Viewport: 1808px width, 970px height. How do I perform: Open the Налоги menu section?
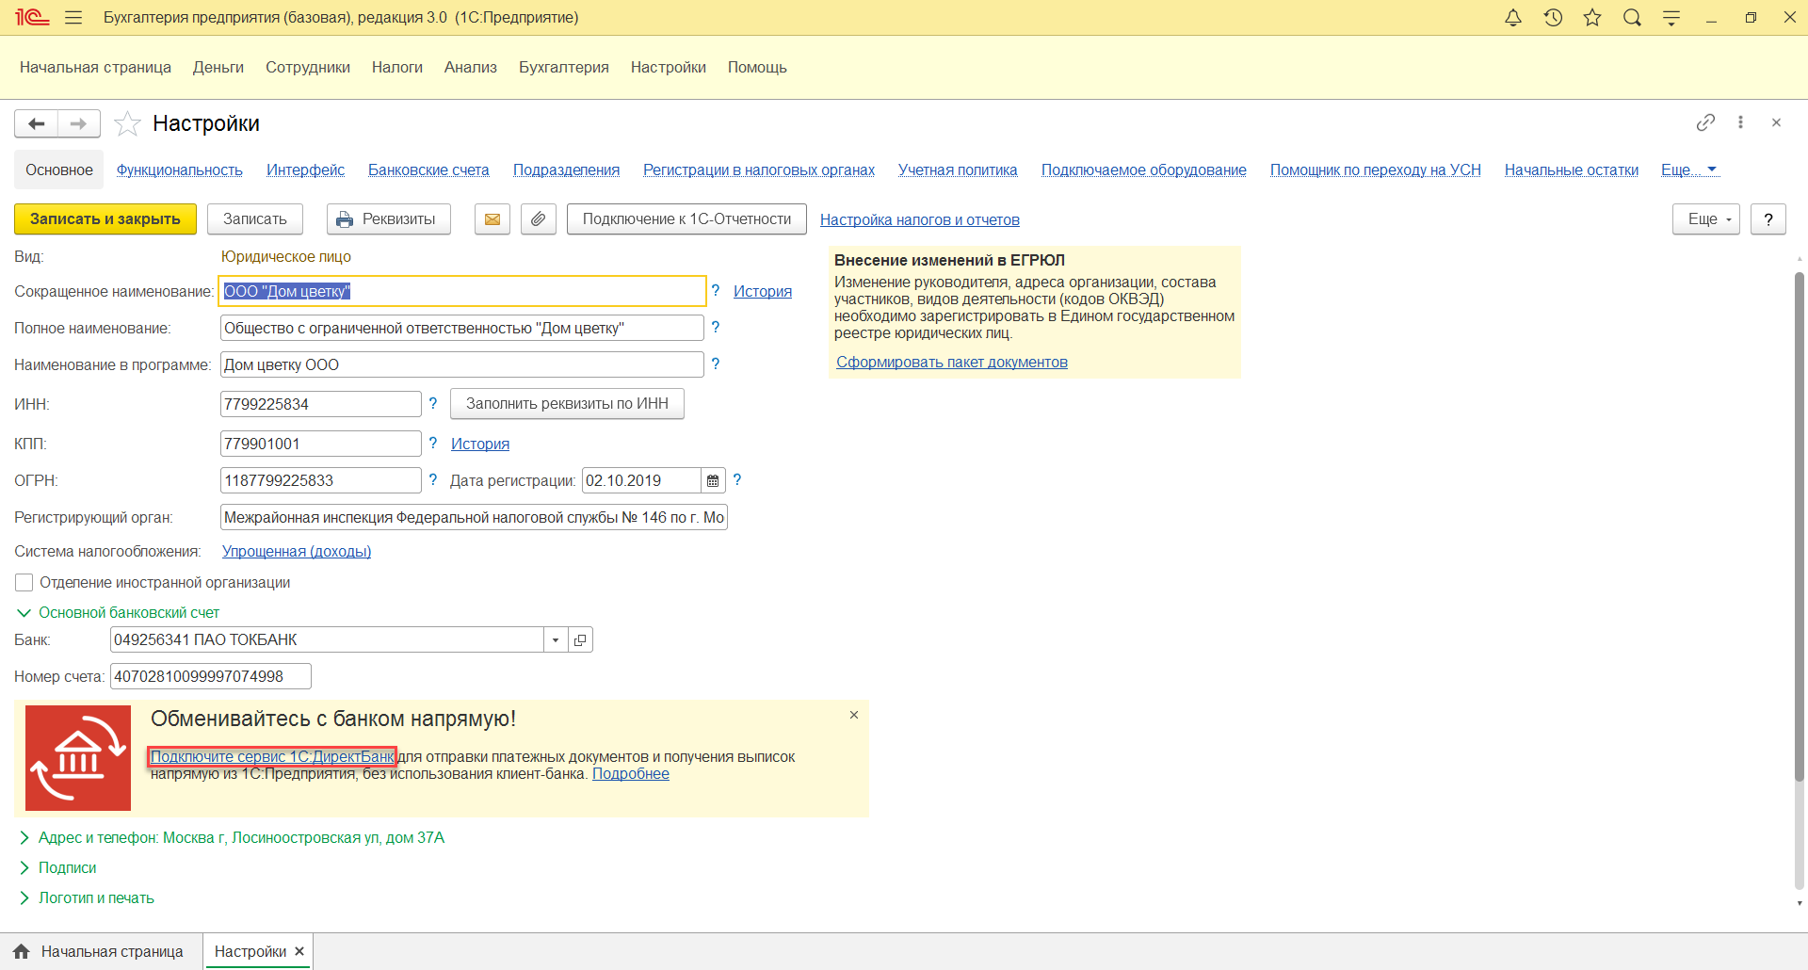click(397, 68)
